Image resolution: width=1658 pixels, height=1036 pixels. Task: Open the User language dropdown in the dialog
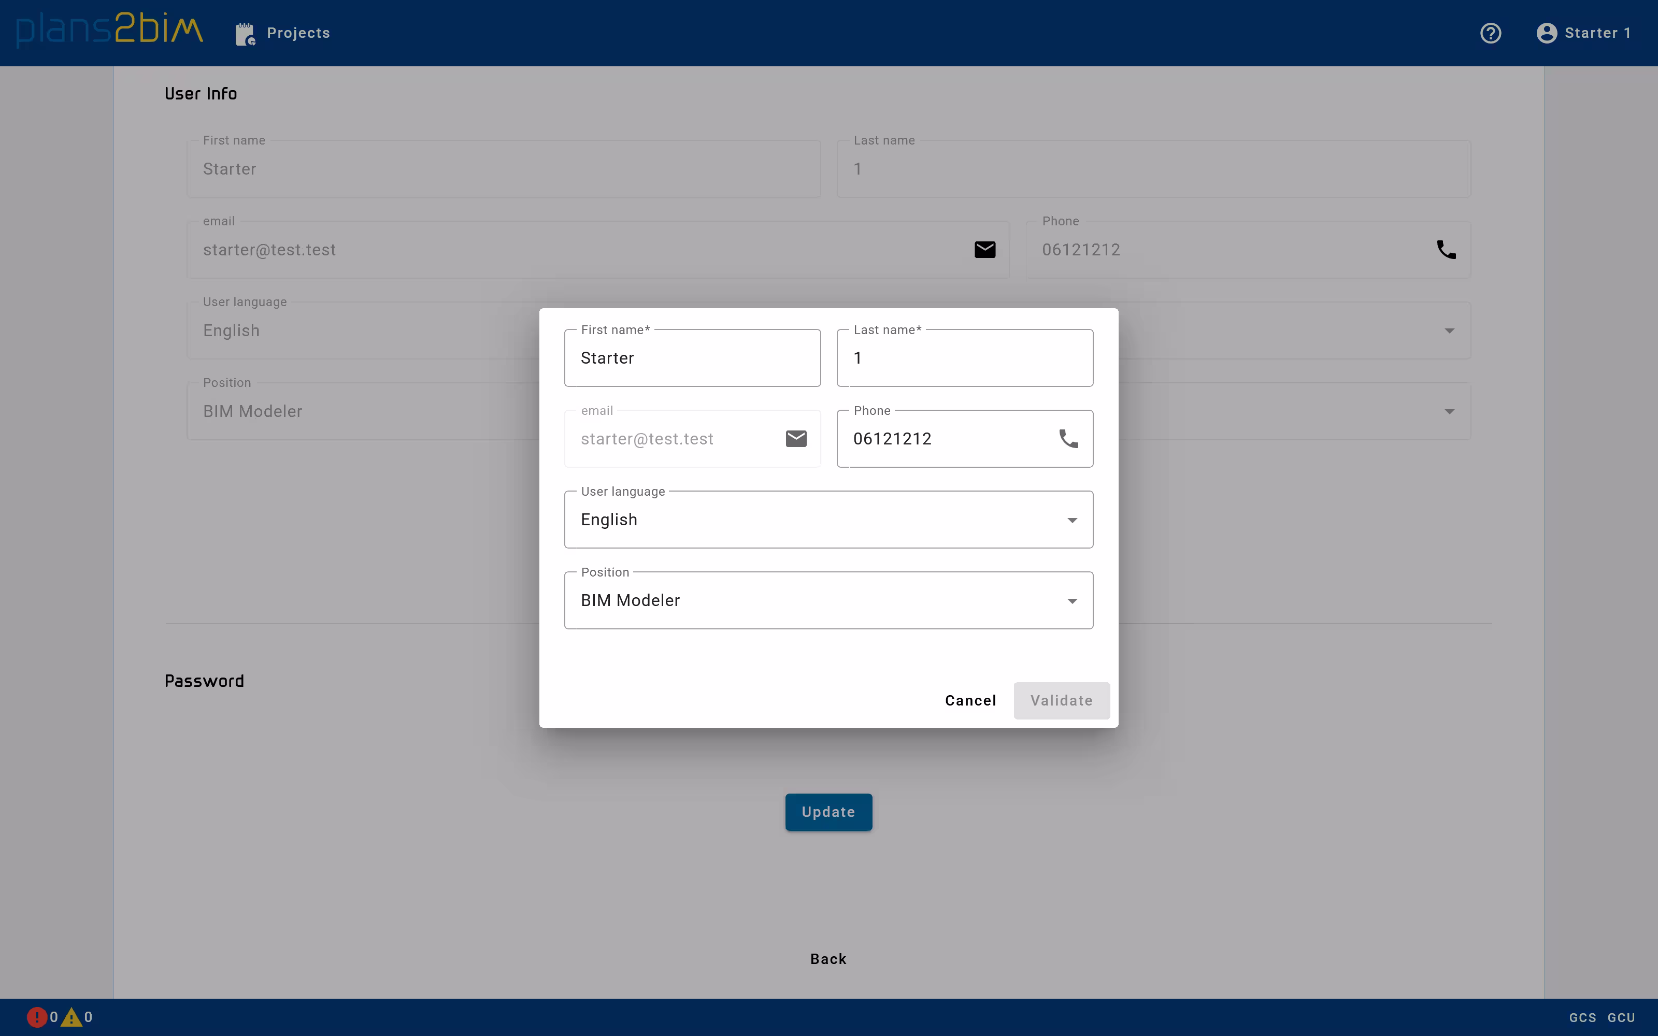(1071, 520)
